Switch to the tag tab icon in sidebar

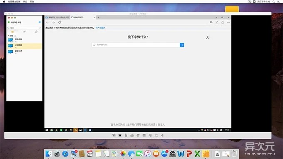click(25, 32)
